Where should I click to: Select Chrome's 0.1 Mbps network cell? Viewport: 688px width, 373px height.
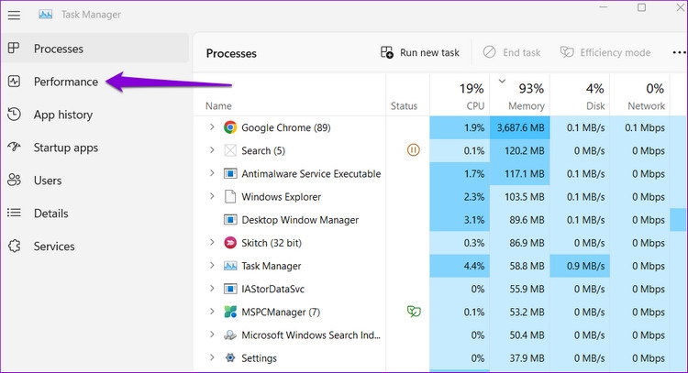(640, 127)
